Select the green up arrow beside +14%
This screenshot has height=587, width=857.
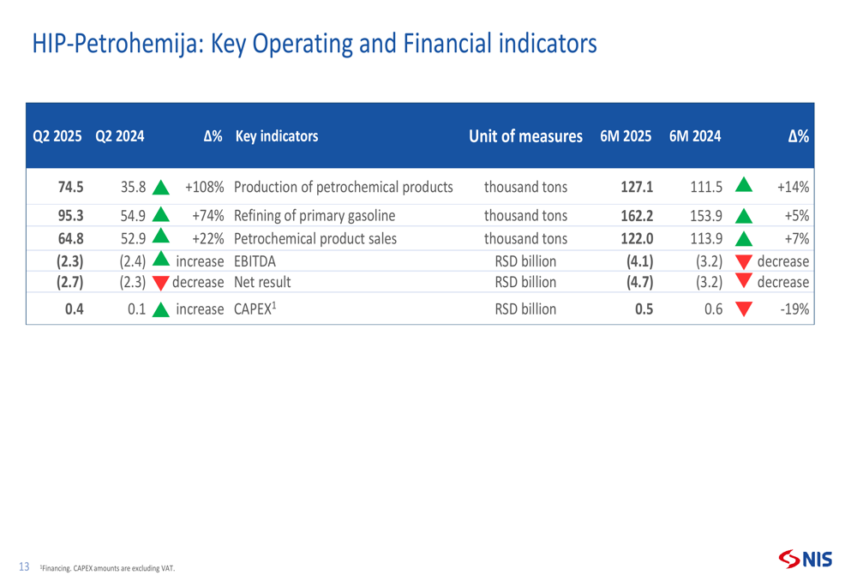(x=744, y=185)
